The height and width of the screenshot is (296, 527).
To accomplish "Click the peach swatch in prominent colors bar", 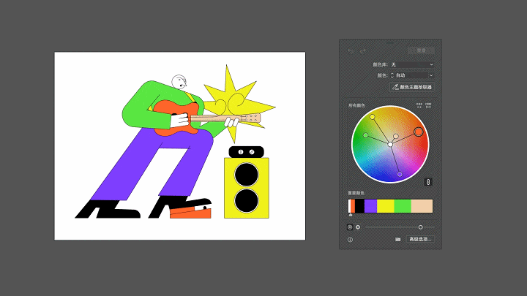I will point(422,206).
